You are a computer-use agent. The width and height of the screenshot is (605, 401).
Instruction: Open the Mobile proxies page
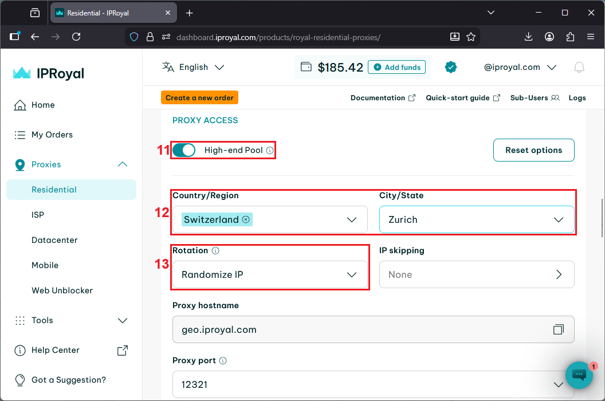tap(45, 265)
